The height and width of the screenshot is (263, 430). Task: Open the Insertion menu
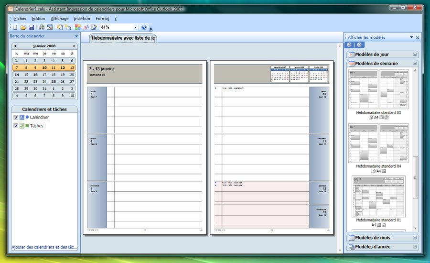point(82,18)
